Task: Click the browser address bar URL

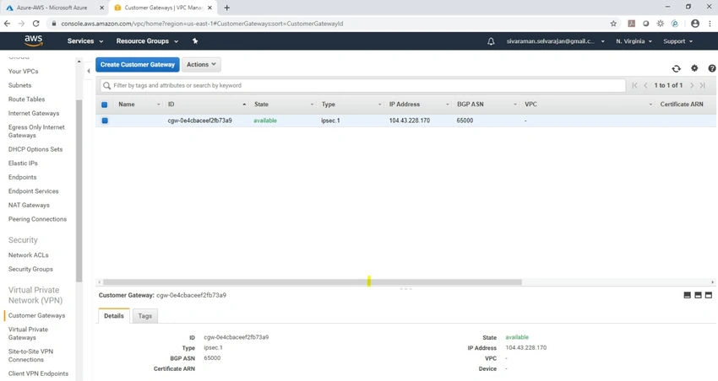Action: [x=202, y=24]
